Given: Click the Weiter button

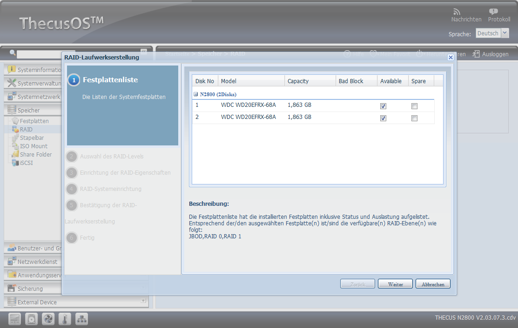Looking at the screenshot, I should 395,284.
